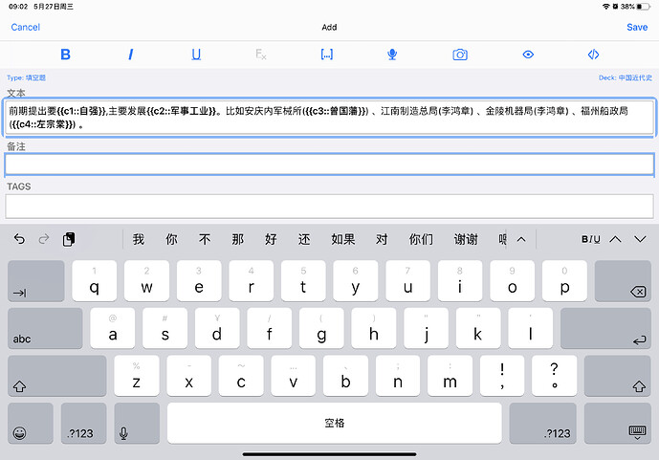Switch to left .?123 symbols key
The height and width of the screenshot is (460, 659).
click(x=83, y=423)
